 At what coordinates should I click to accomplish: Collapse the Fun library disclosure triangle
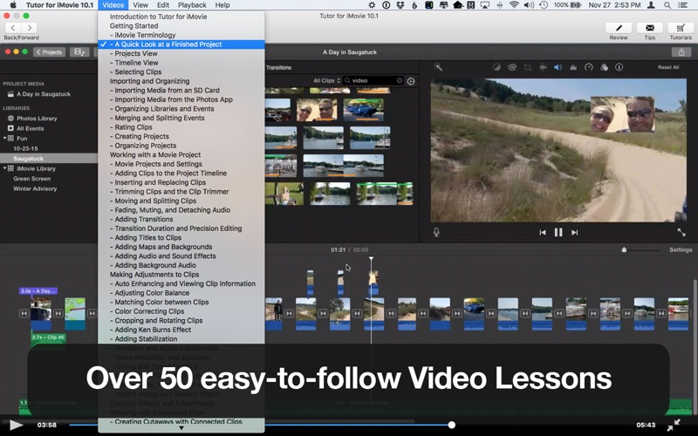(x=5, y=139)
